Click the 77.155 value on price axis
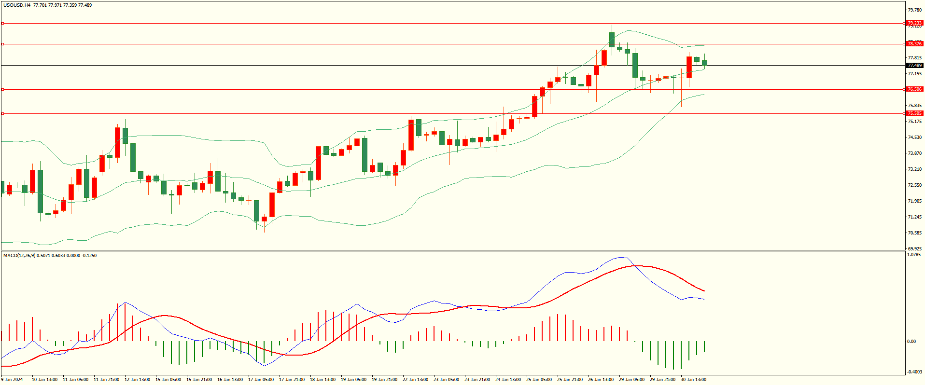 [x=915, y=74]
